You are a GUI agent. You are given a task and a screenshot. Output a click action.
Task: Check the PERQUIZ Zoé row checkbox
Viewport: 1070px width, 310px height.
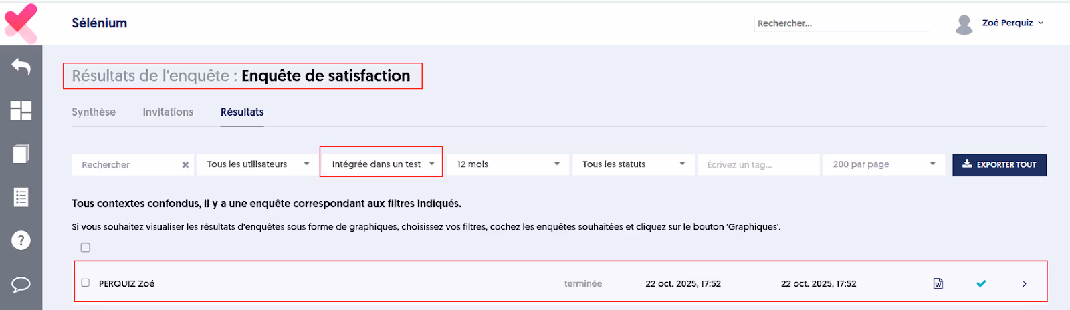click(86, 283)
